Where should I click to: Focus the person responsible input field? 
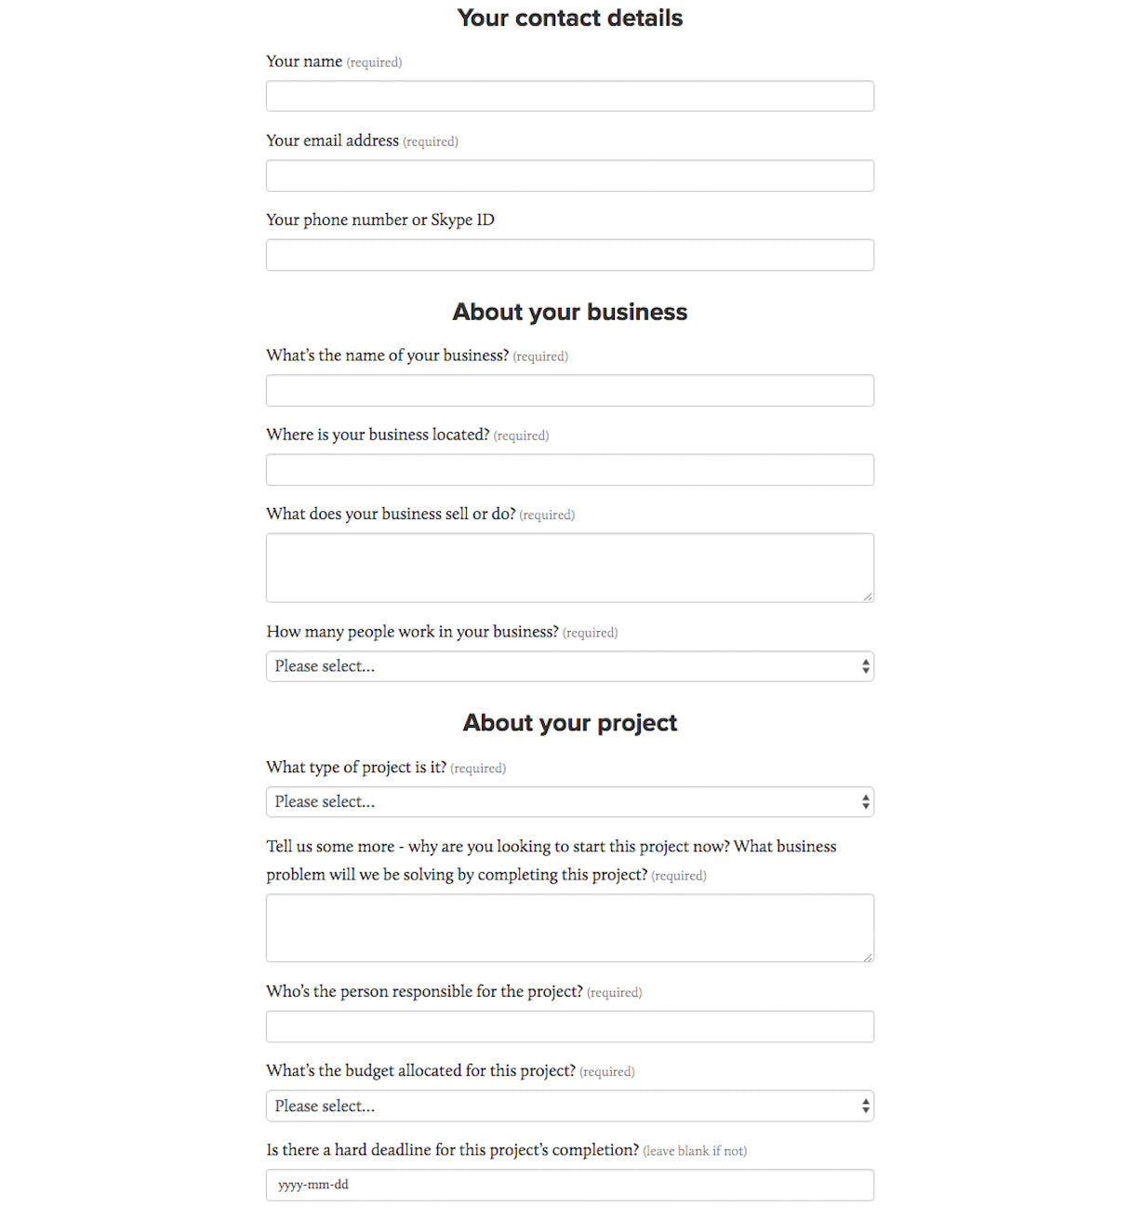click(569, 1026)
